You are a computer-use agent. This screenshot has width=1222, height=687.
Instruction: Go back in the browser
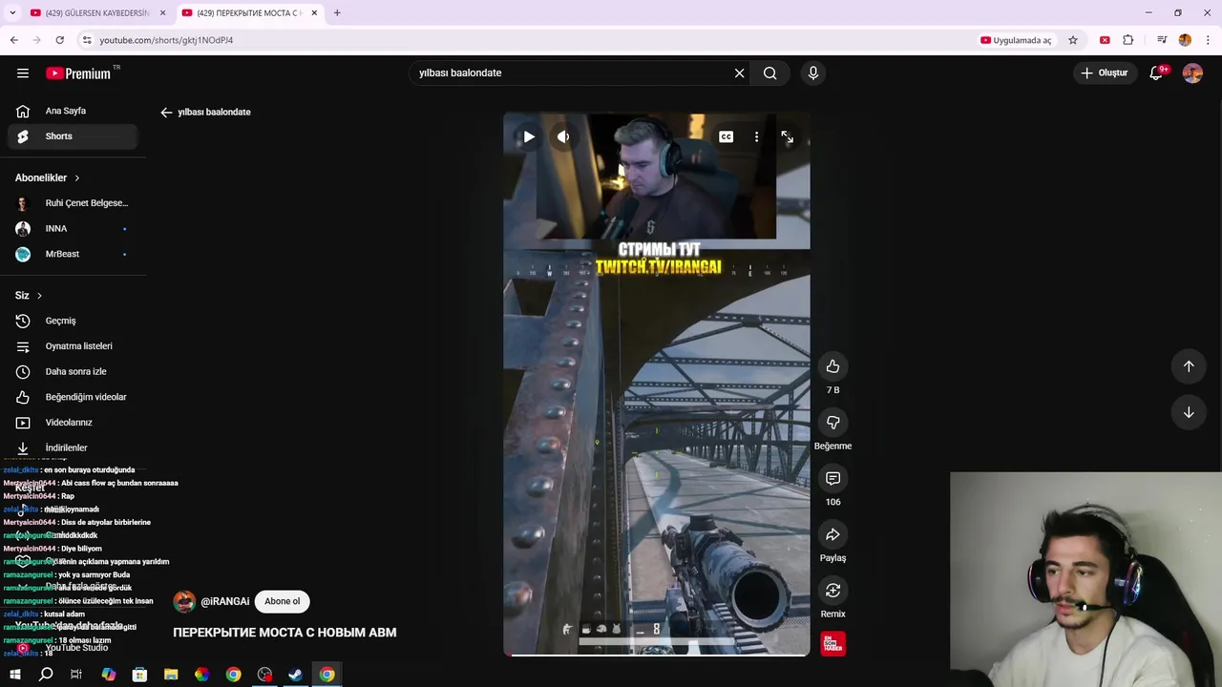point(13,40)
